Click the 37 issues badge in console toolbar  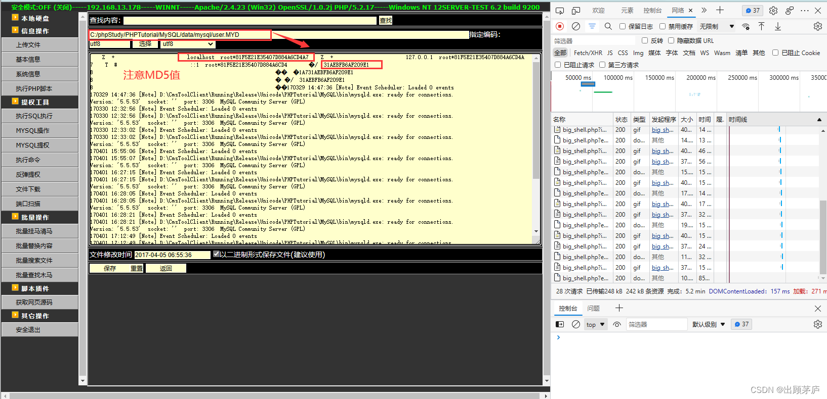[x=741, y=324]
